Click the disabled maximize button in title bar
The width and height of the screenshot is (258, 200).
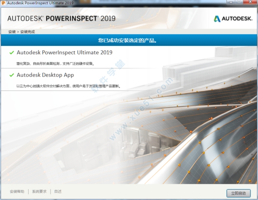239,2
